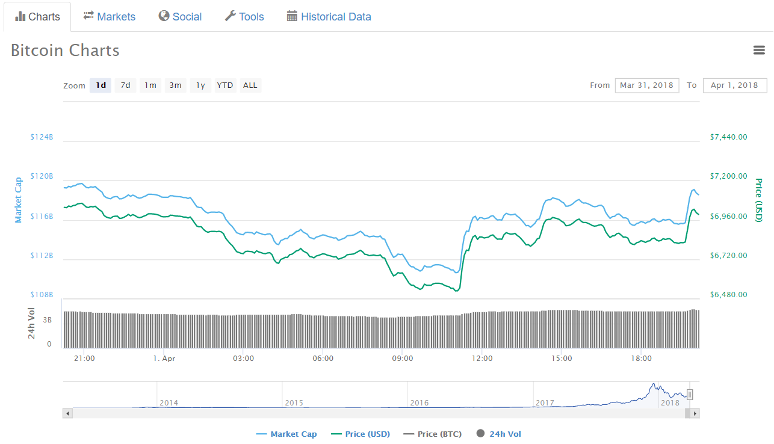
Task: Switch to the Charts tab
Action: pyautogui.click(x=38, y=17)
